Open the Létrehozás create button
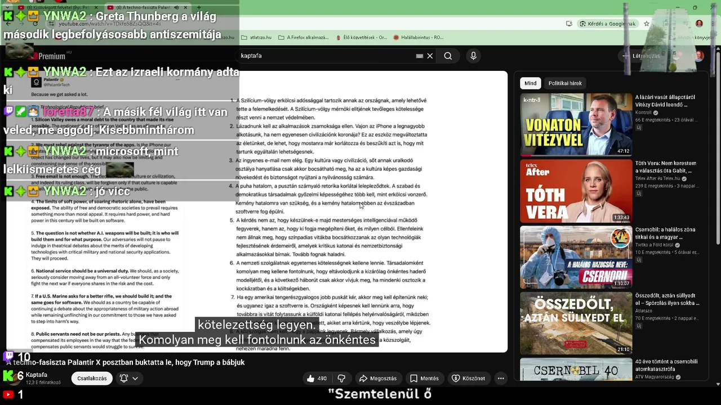 pyautogui.click(x=641, y=56)
